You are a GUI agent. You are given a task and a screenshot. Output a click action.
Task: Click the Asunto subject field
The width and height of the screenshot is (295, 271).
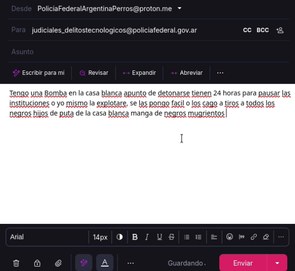click(148, 51)
